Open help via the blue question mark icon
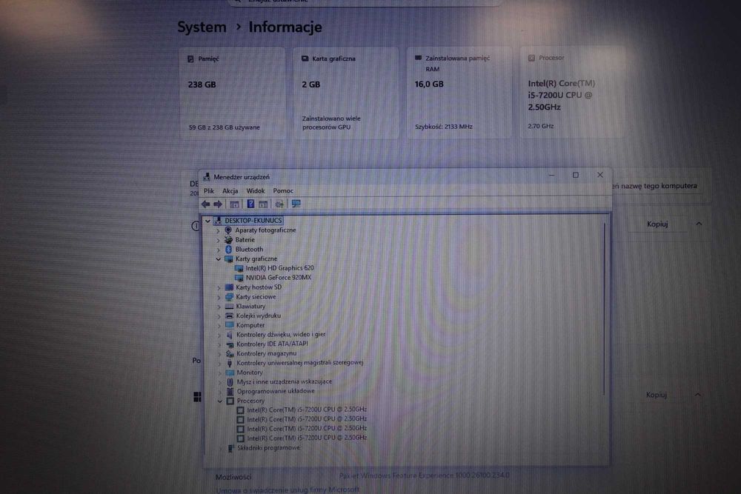The height and width of the screenshot is (494, 741). point(250,204)
